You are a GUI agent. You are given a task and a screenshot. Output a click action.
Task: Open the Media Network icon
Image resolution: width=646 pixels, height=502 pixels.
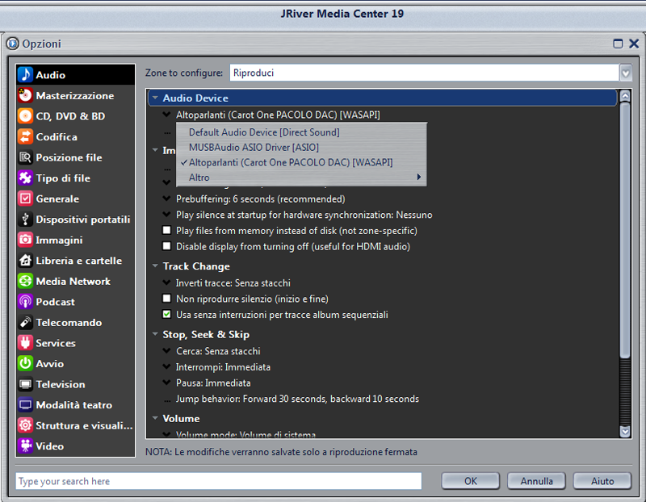(x=25, y=282)
